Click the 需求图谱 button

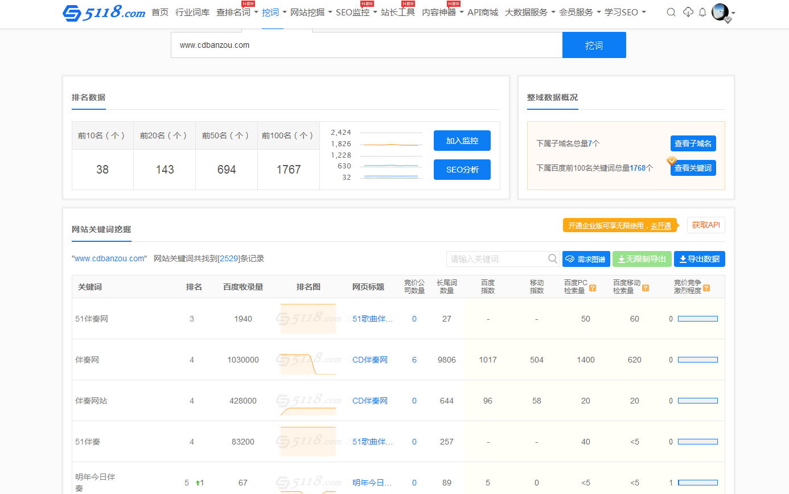point(586,259)
